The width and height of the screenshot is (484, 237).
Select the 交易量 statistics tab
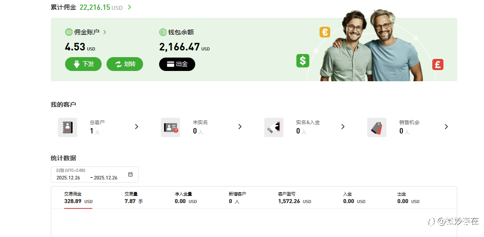(134, 198)
